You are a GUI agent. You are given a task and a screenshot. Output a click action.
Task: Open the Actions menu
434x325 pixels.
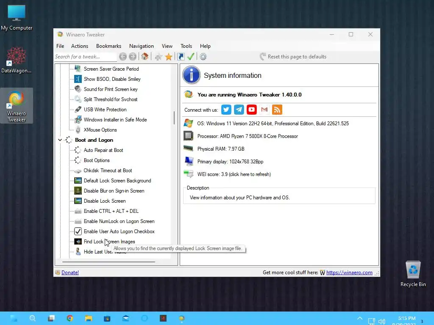pos(79,46)
